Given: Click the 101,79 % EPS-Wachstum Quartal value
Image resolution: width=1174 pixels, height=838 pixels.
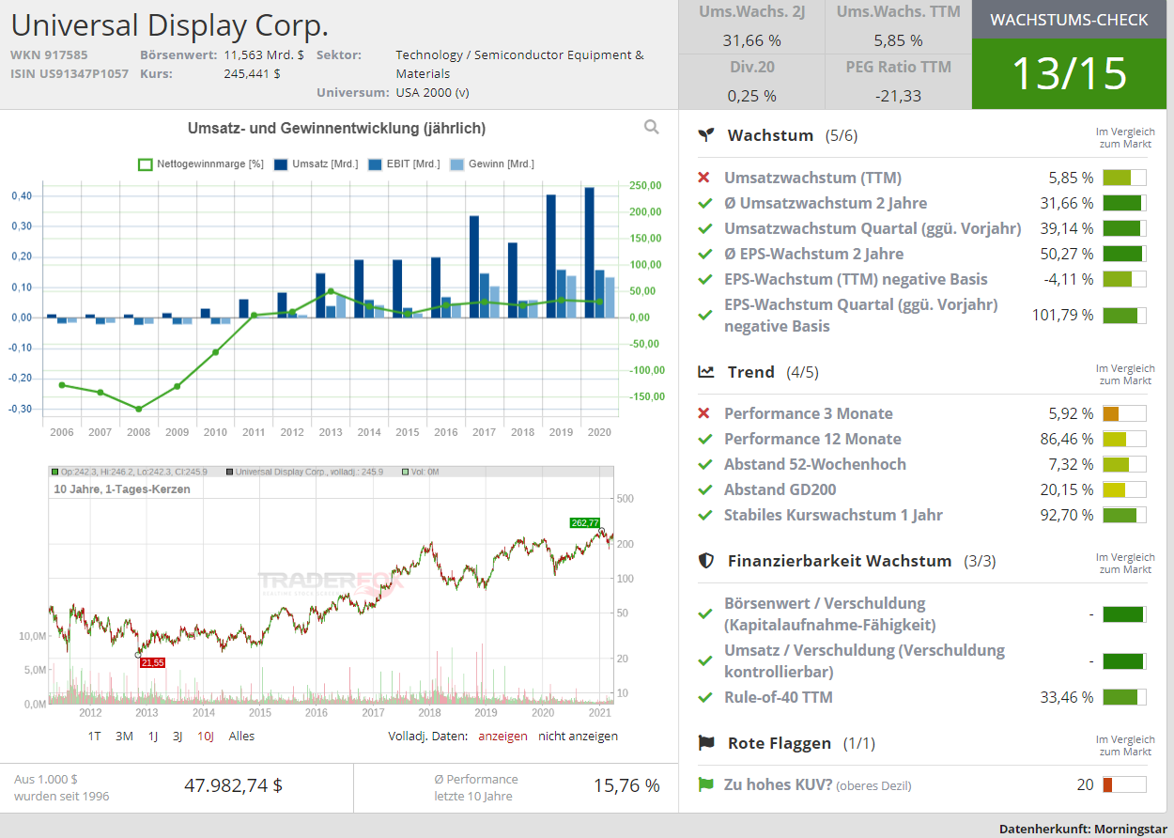Looking at the screenshot, I should tap(1063, 315).
